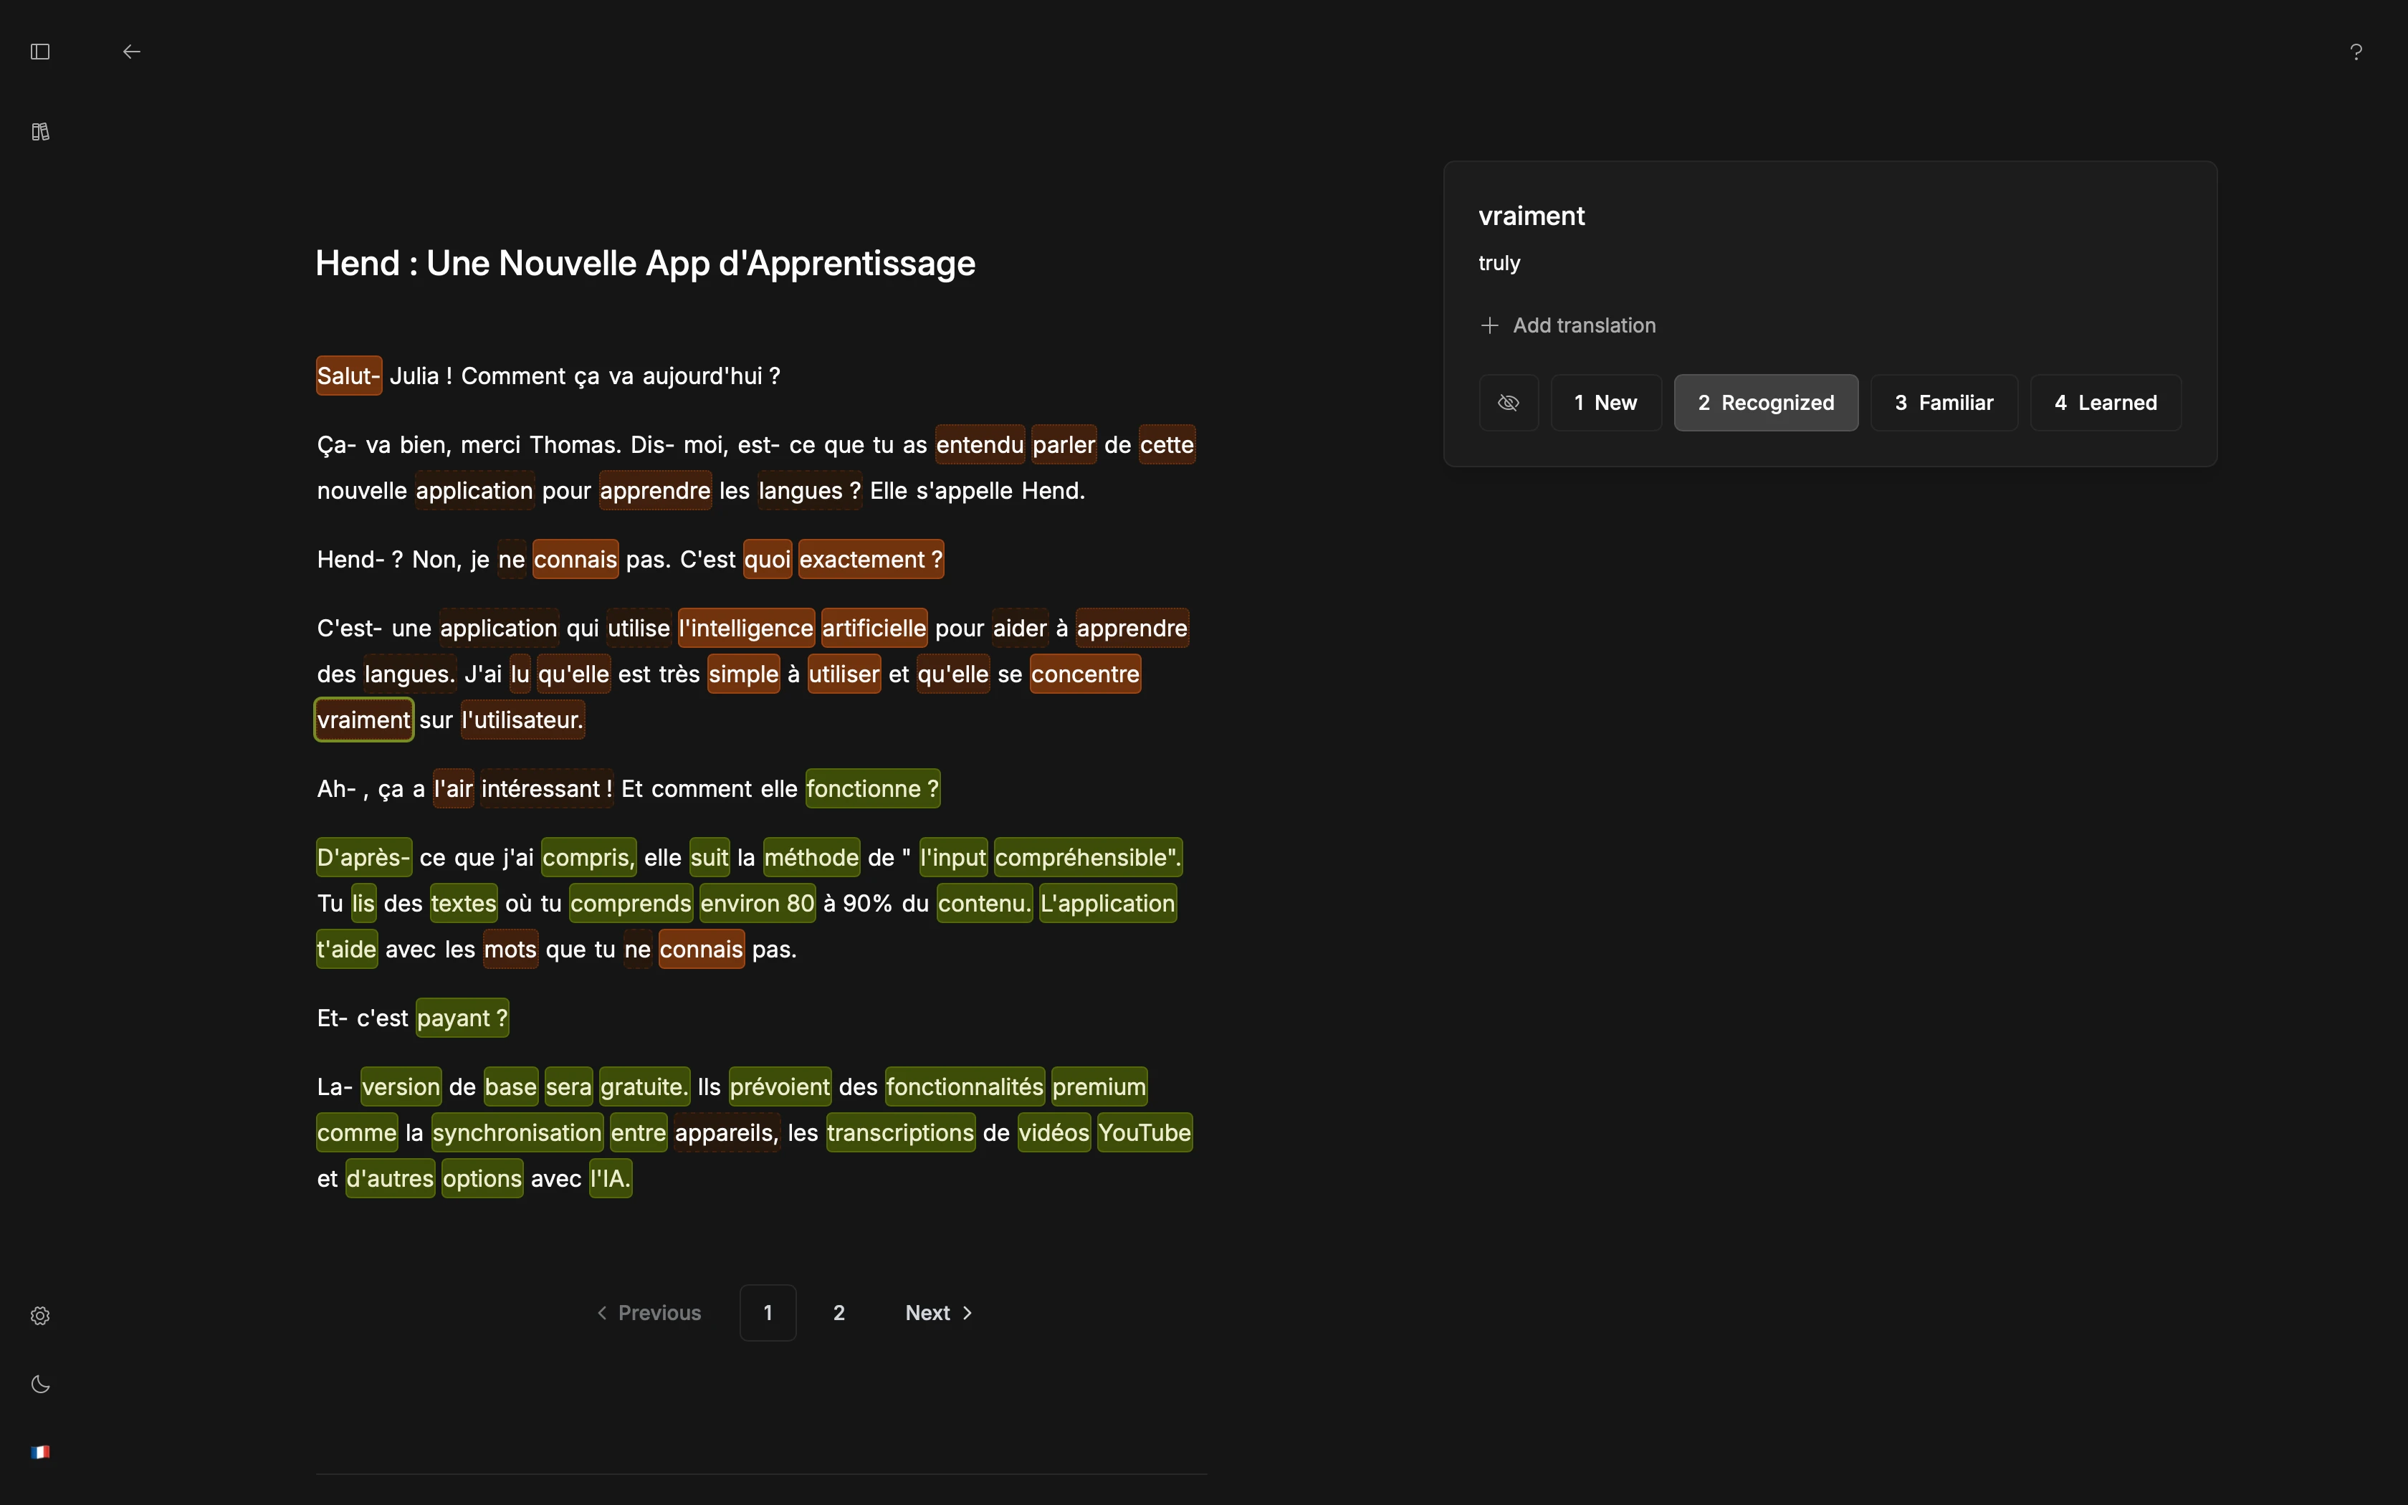Set word status to 4 Learned
The image size is (2408, 1505).
(2105, 403)
